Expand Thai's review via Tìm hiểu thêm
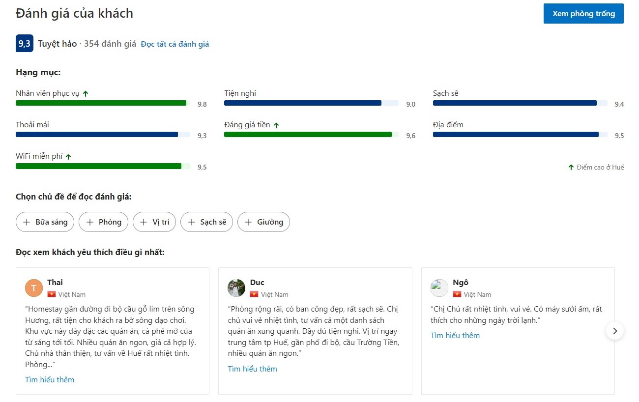The height and width of the screenshot is (402, 639). tap(50, 380)
